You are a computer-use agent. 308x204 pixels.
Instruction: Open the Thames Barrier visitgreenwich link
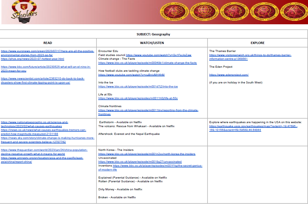250,57
